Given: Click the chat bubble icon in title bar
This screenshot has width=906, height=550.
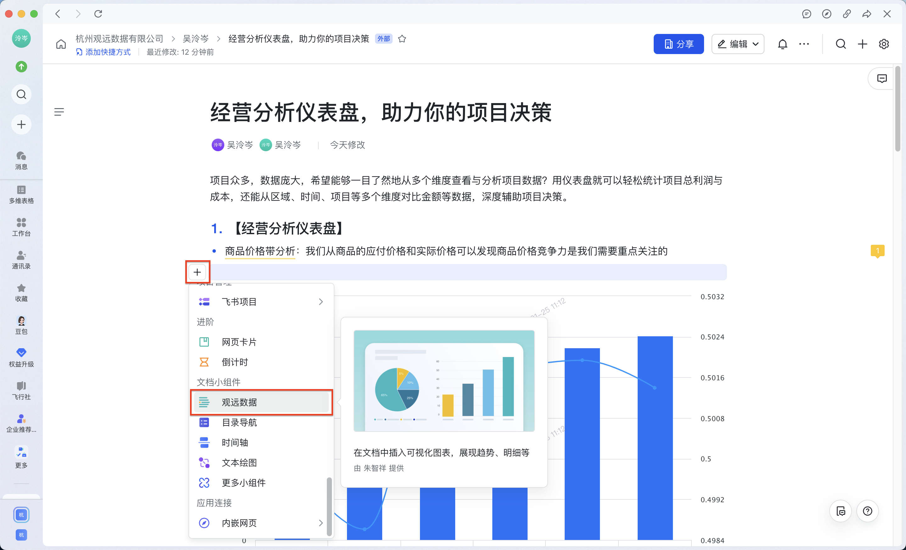Looking at the screenshot, I should [806, 14].
